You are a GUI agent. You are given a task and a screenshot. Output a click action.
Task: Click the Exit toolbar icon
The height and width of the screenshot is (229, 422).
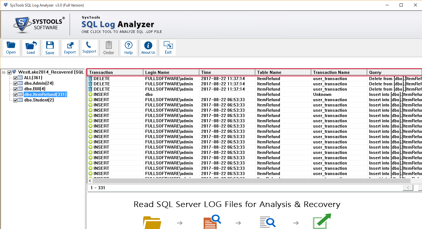(168, 48)
